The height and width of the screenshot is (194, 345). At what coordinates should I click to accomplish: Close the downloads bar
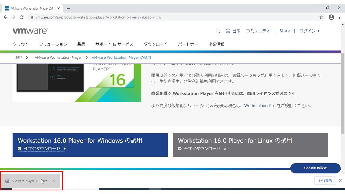(340, 181)
